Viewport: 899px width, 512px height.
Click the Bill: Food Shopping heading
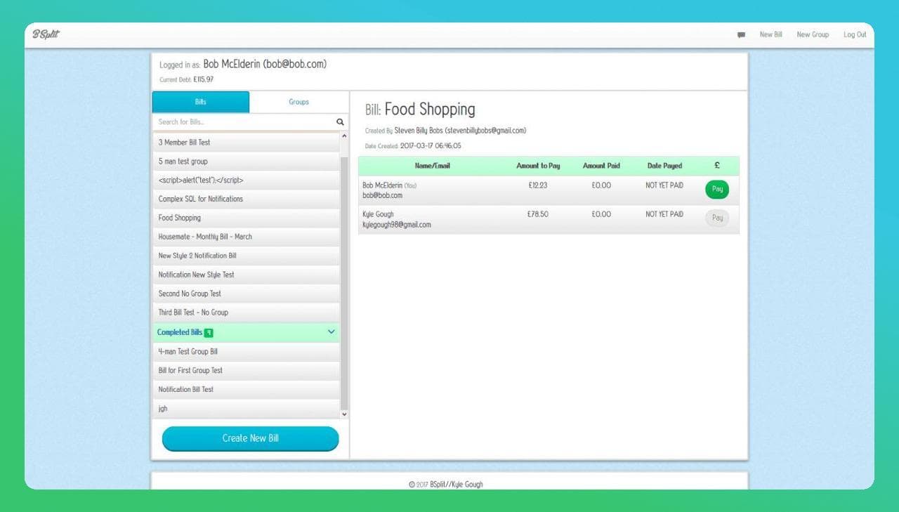pos(420,110)
